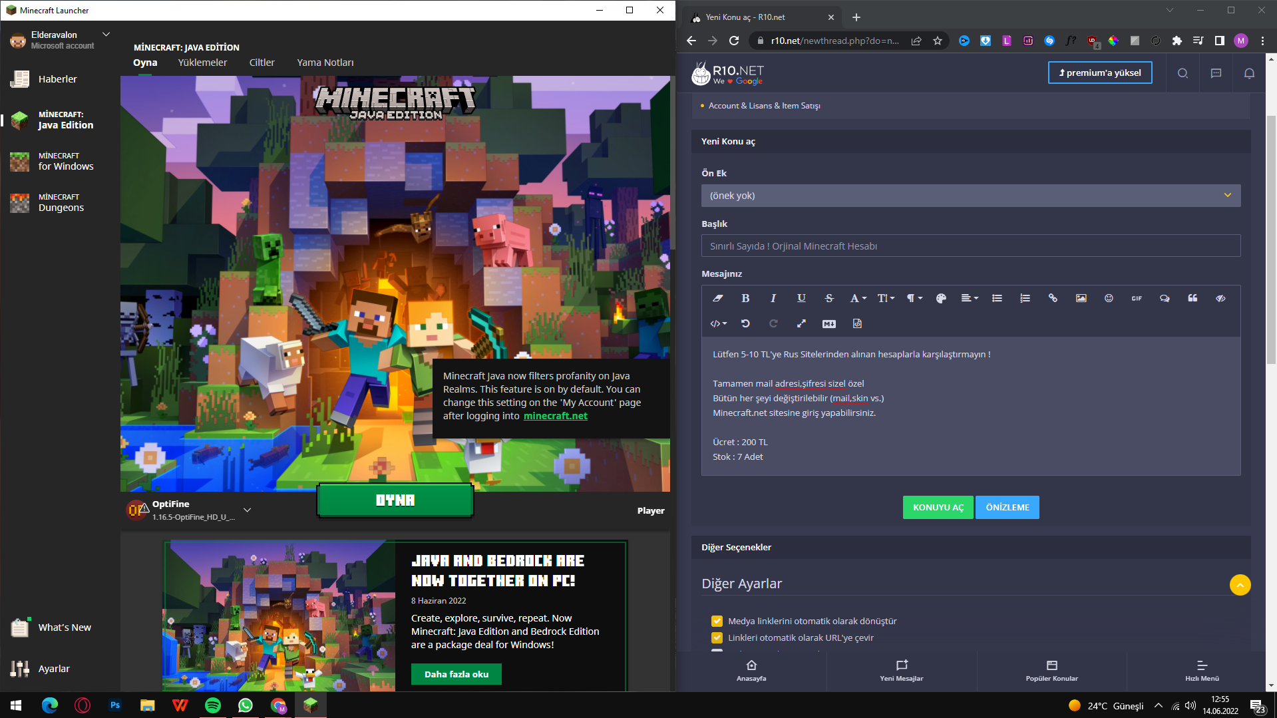Preview the thread with ÖNİZLEME

[1007, 507]
